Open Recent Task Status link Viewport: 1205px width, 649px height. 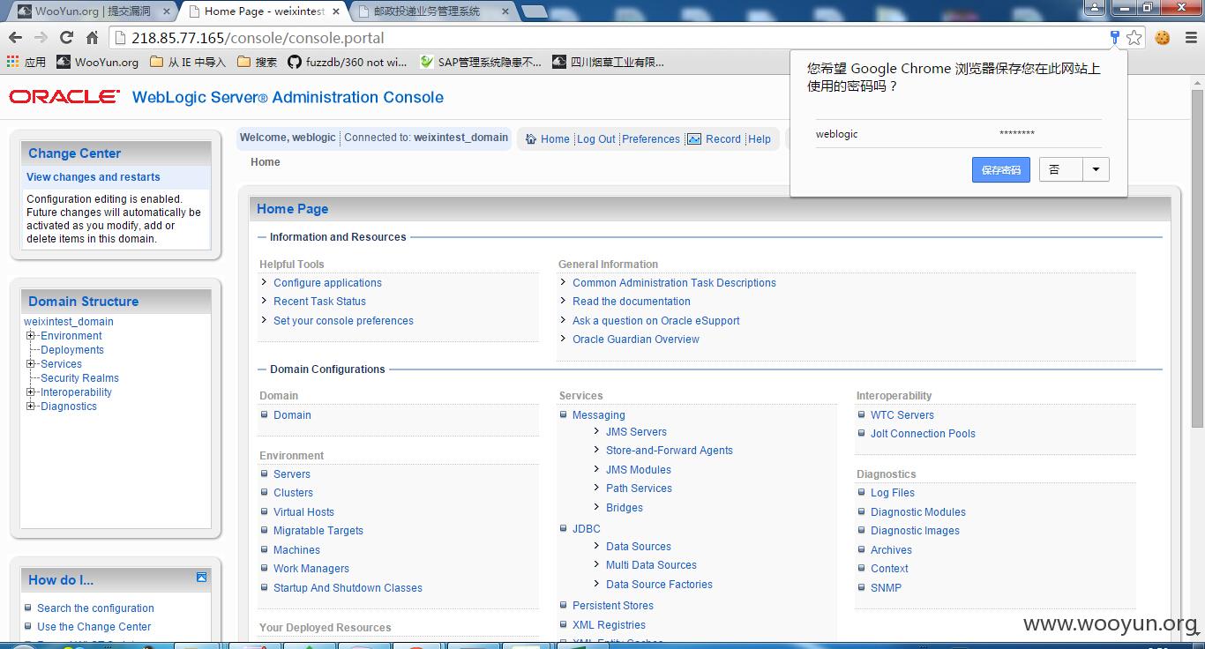(319, 302)
